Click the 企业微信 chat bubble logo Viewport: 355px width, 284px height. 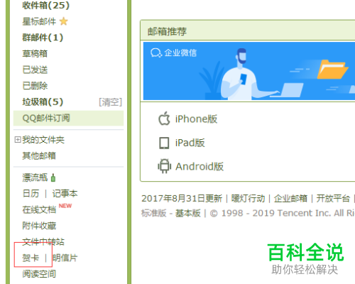(156, 53)
